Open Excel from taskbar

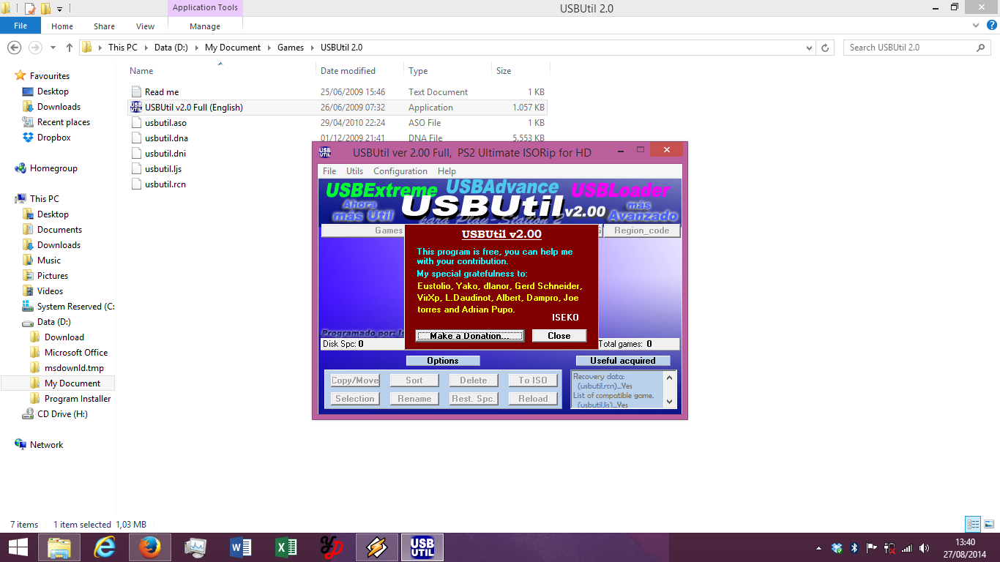pyautogui.click(x=286, y=547)
